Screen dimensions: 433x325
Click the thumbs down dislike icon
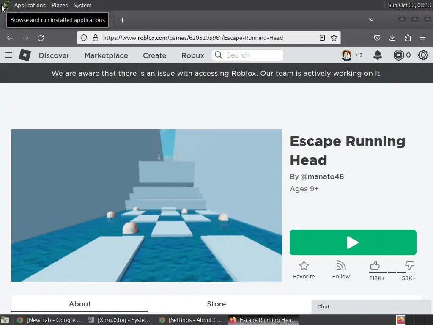(x=410, y=266)
